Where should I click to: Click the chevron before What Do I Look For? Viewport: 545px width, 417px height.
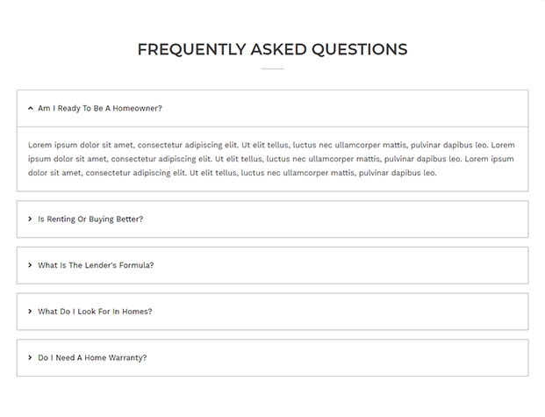click(x=30, y=312)
